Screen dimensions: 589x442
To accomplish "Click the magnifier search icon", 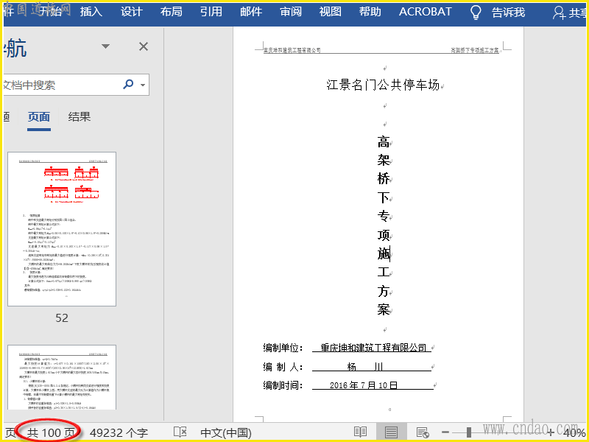I will (x=128, y=84).
